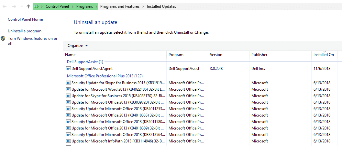
Task: Collapse the Dell SupportAssist group header
Action: click(x=85, y=62)
